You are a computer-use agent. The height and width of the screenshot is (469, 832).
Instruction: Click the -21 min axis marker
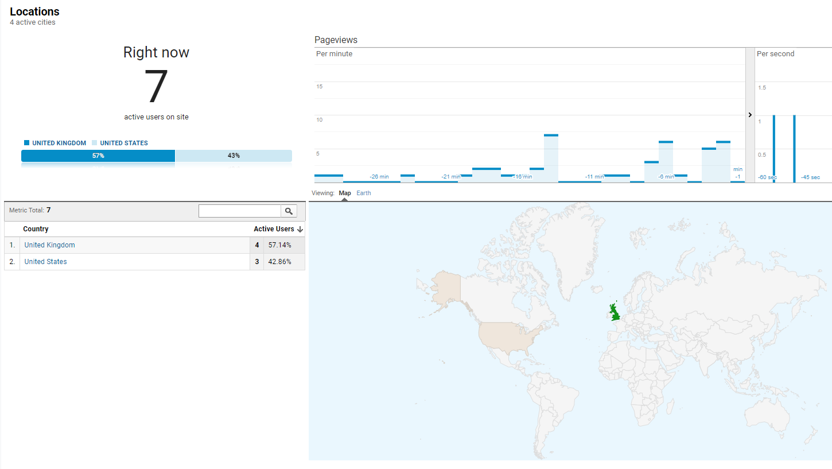click(450, 177)
